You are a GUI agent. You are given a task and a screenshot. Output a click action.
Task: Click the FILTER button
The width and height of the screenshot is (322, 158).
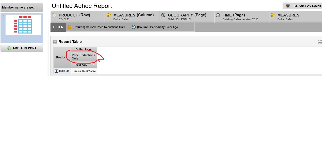[58, 27]
